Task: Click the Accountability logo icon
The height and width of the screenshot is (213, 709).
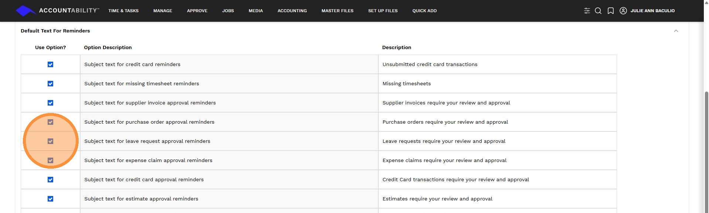Action: click(25, 11)
